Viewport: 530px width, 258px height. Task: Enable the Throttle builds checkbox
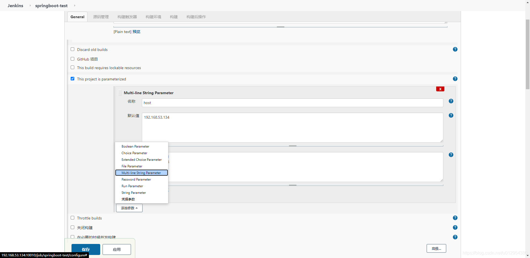coord(73,218)
